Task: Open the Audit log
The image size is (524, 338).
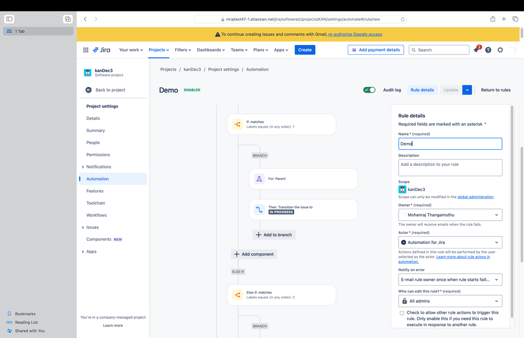Action: (x=392, y=90)
